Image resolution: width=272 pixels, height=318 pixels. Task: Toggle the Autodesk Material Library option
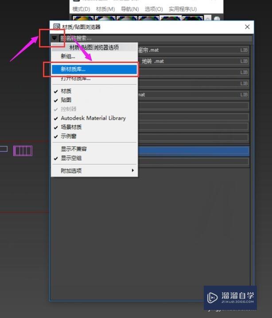94,118
